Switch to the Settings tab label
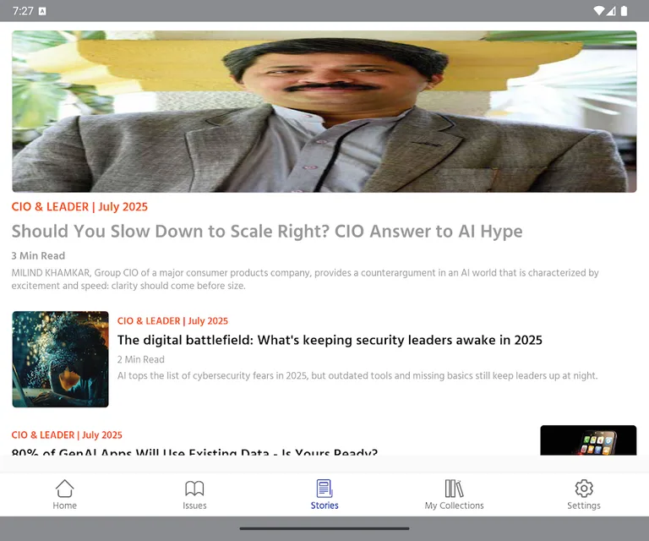 (x=584, y=505)
